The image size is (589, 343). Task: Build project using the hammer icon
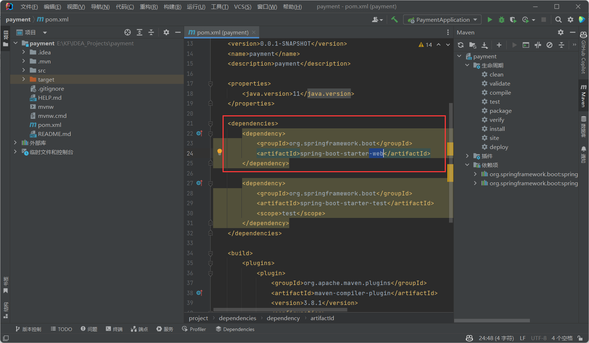click(x=394, y=20)
